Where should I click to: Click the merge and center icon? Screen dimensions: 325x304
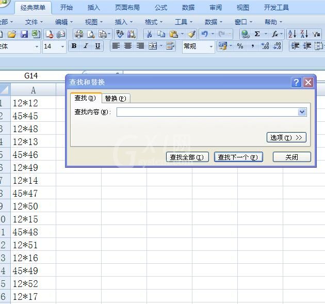pyautogui.click(x=153, y=46)
